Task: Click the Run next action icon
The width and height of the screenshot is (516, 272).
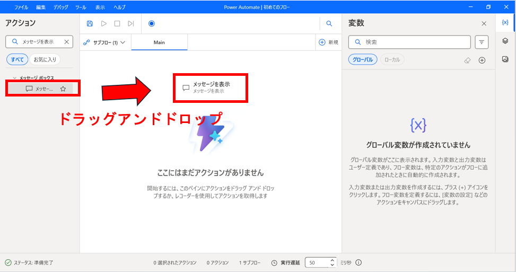Action: click(x=131, y=24)
